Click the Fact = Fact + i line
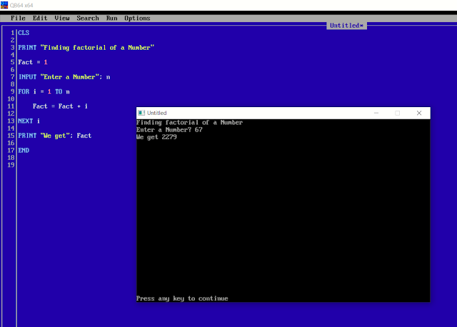Screen dimensions: 457x327 [60, 106]
